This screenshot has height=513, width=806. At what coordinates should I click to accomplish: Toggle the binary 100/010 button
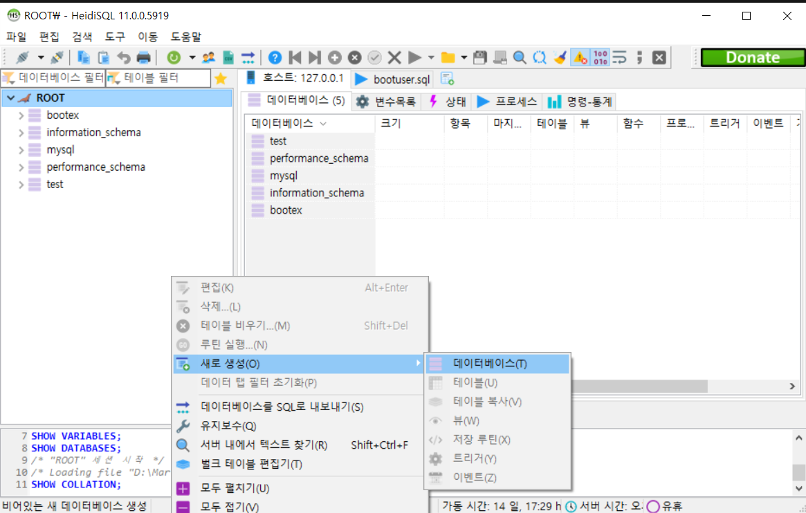(x=600, y=57)
